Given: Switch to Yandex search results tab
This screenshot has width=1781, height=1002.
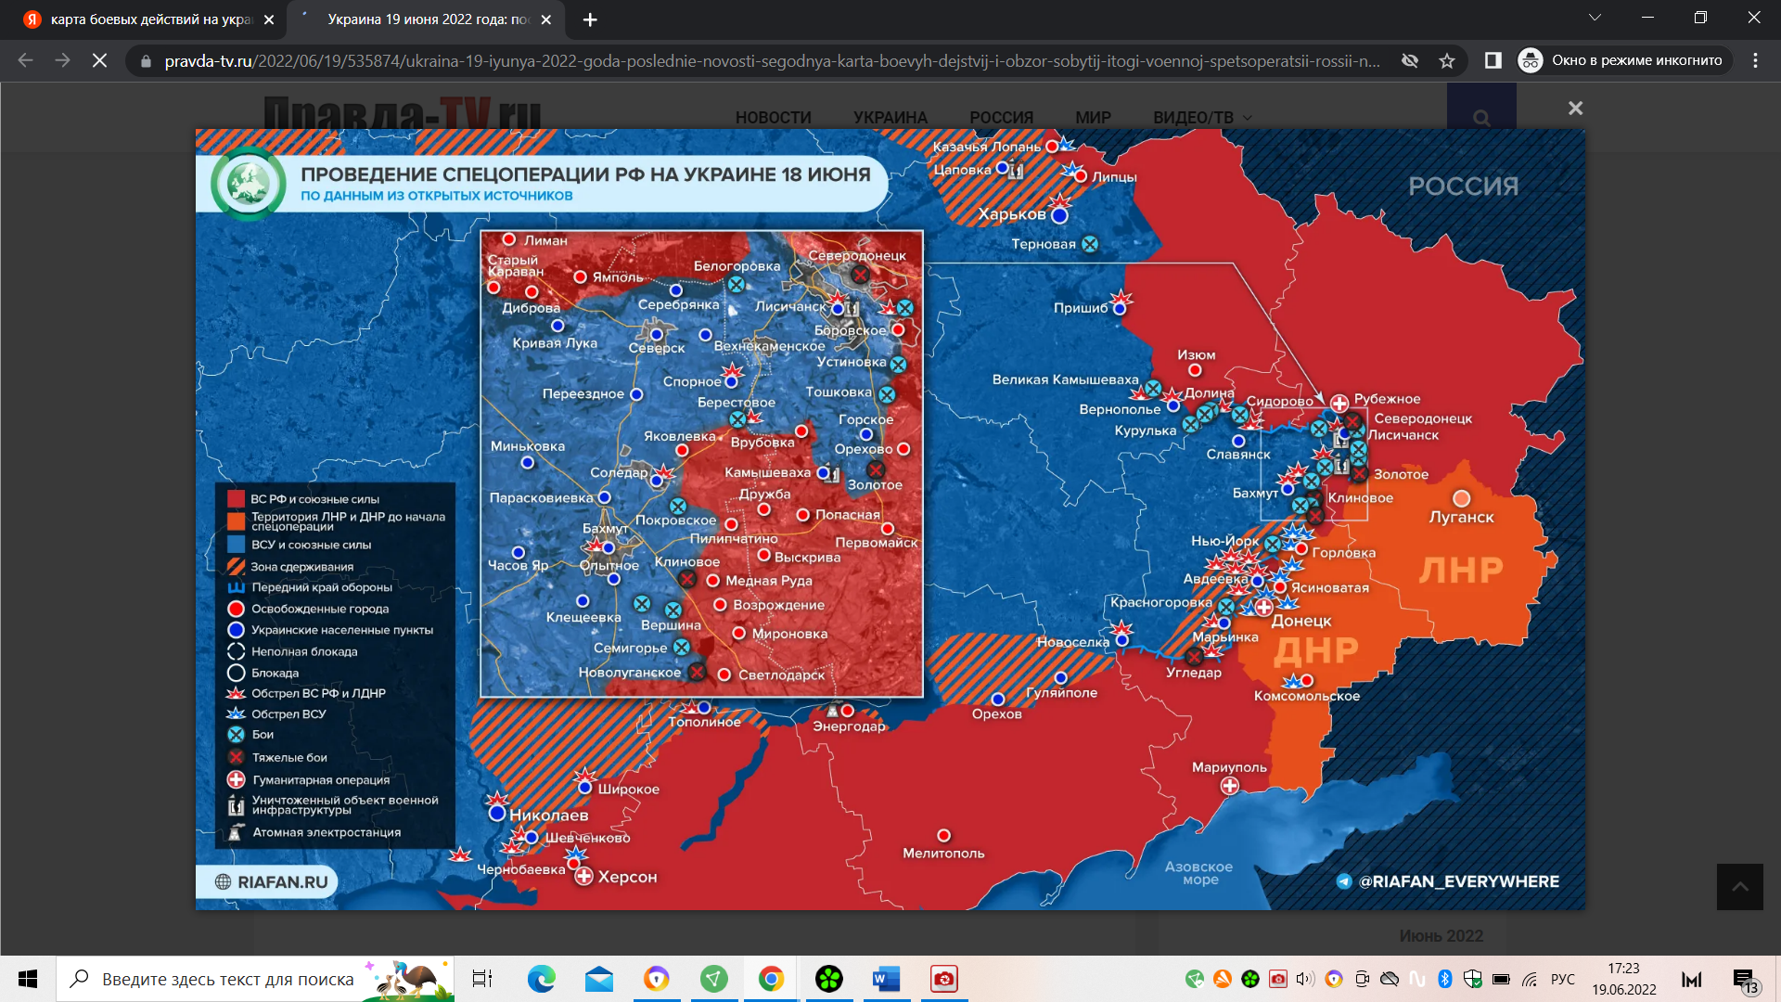Looking at the screenshot, I should click(148, 19).
